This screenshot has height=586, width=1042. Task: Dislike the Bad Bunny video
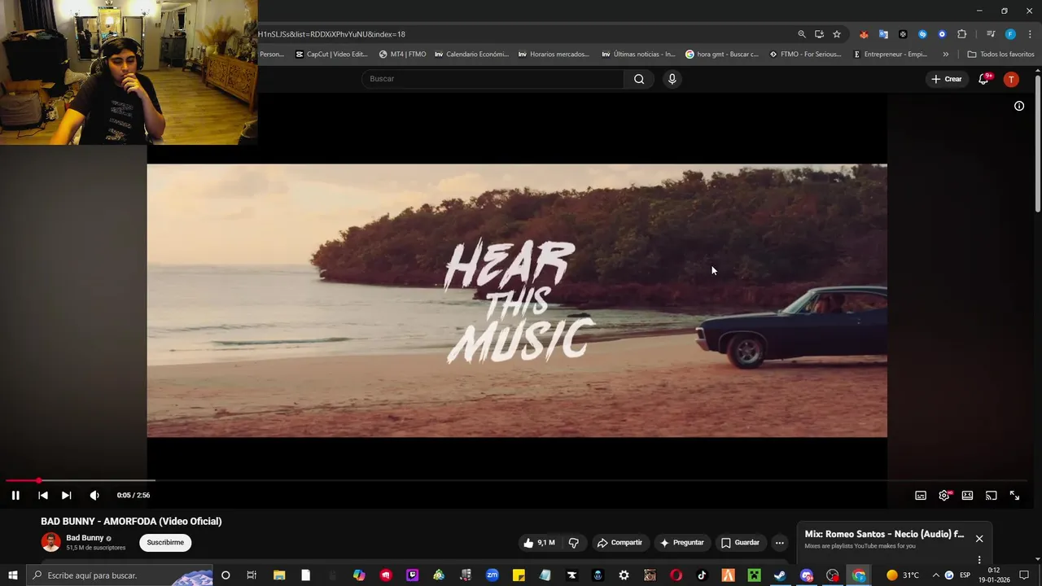[573, 543]
